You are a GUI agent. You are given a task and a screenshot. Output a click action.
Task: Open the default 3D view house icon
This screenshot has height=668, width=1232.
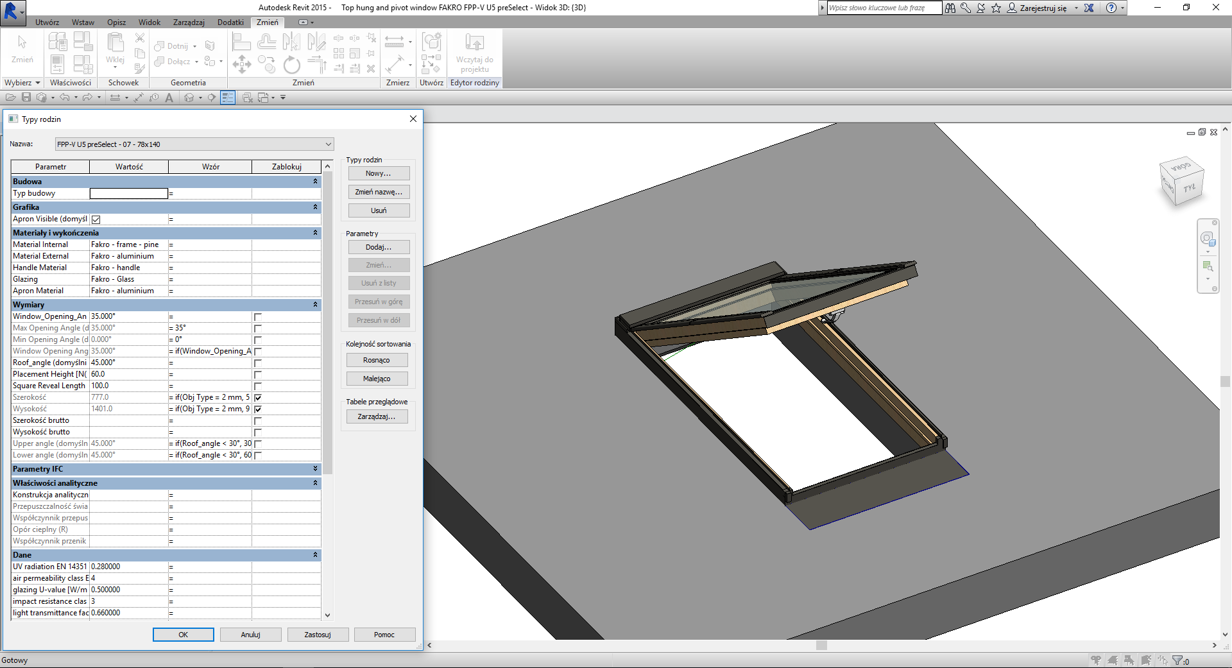(x=189, y=98)
